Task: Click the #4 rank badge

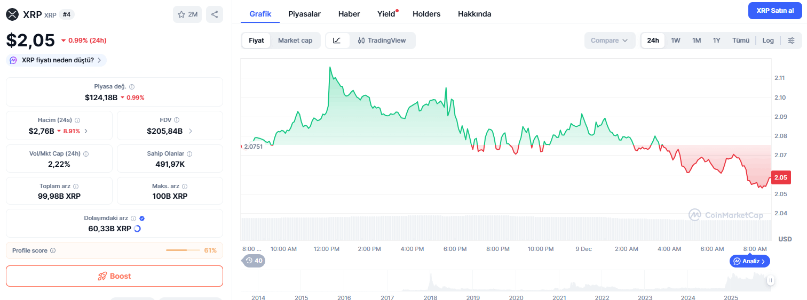Action: click(67, 14)
